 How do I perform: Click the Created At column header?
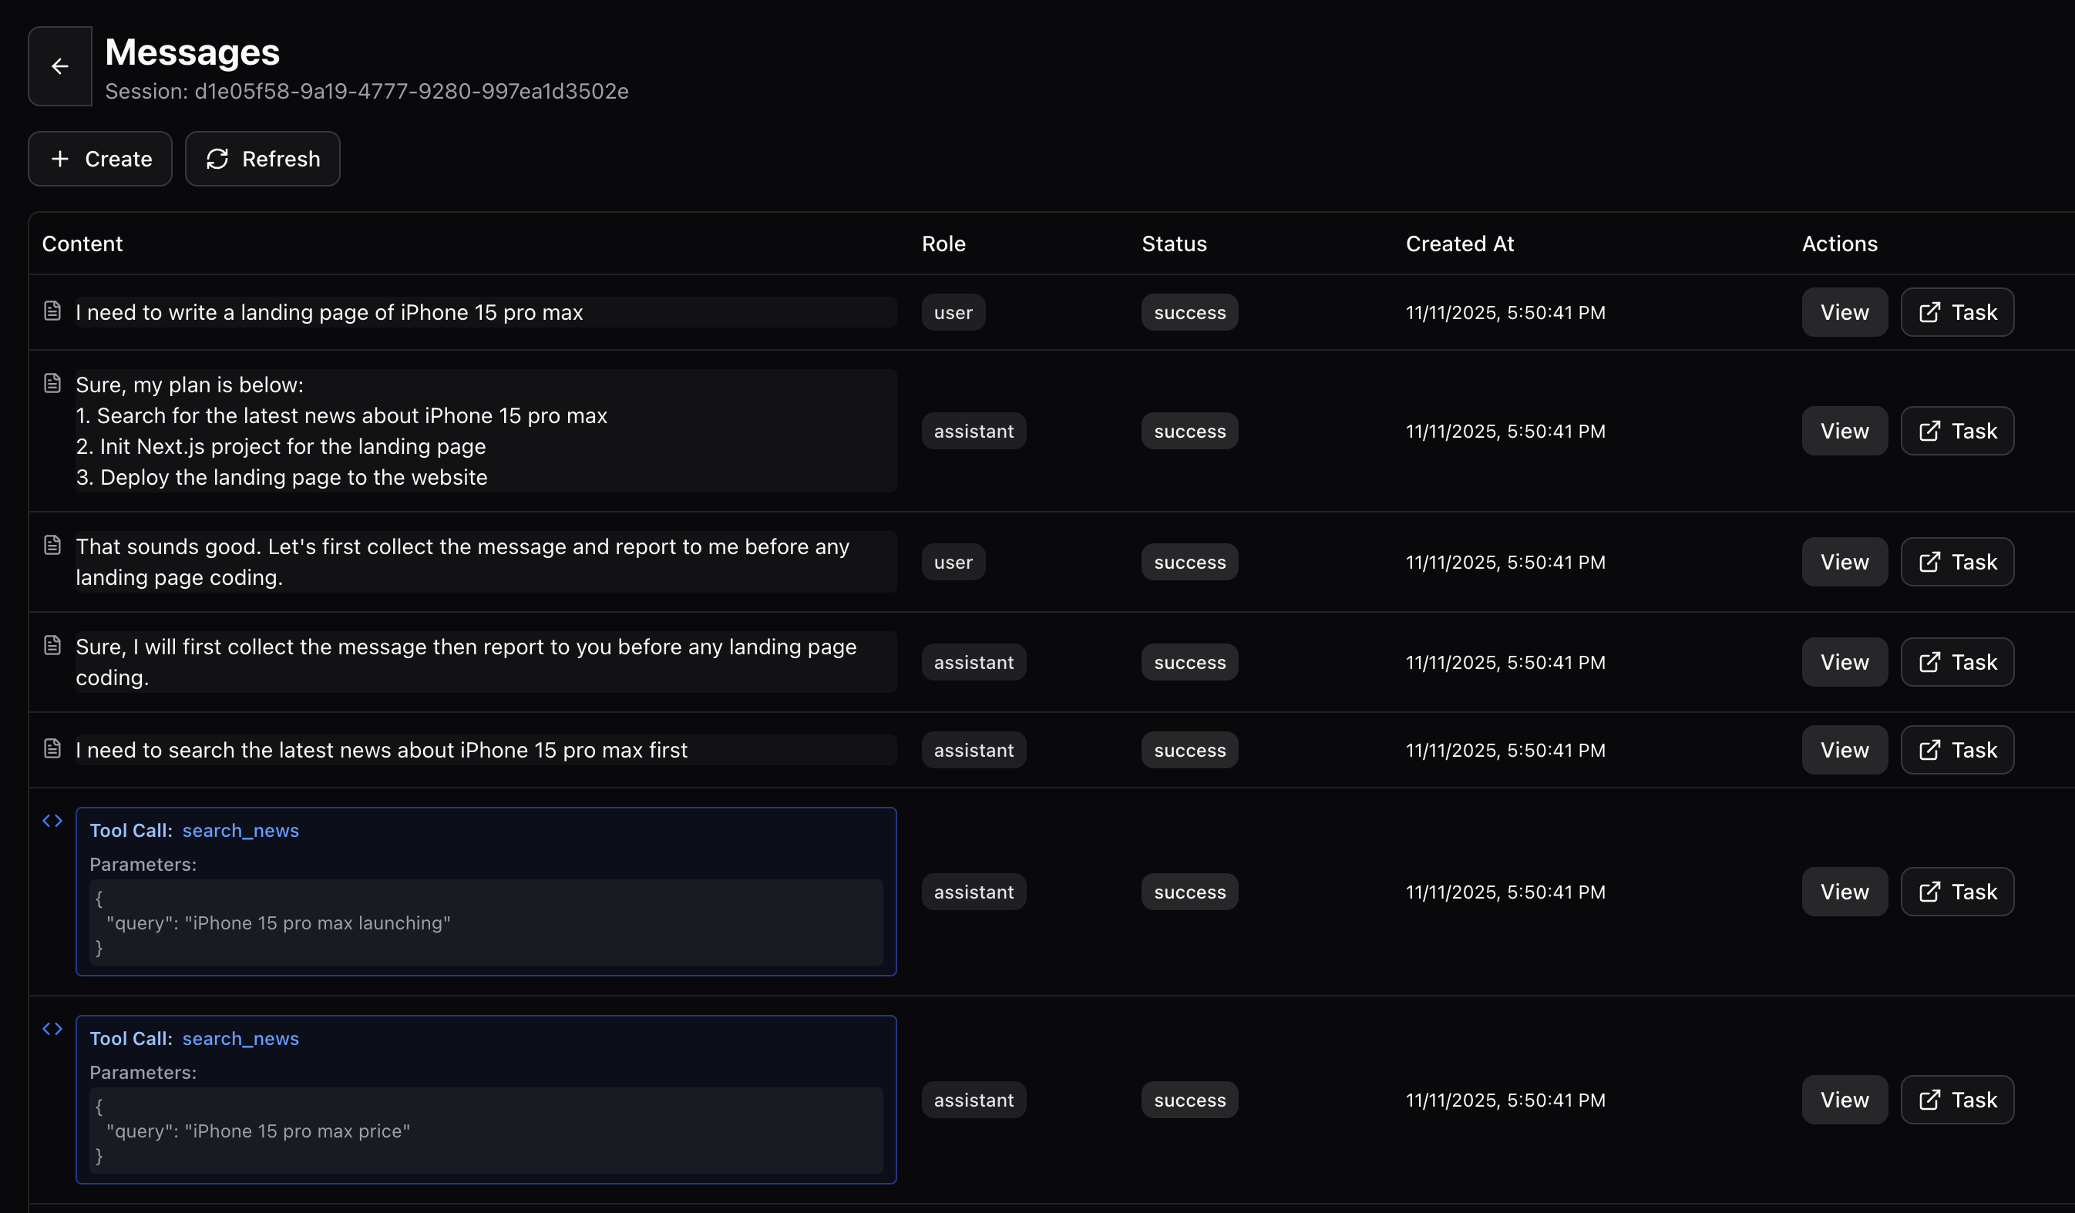tap(1458, 243)
